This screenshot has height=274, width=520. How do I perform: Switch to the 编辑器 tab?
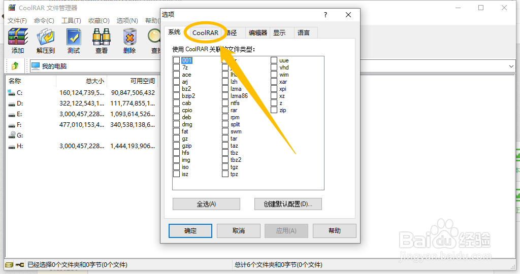(257, 33)
